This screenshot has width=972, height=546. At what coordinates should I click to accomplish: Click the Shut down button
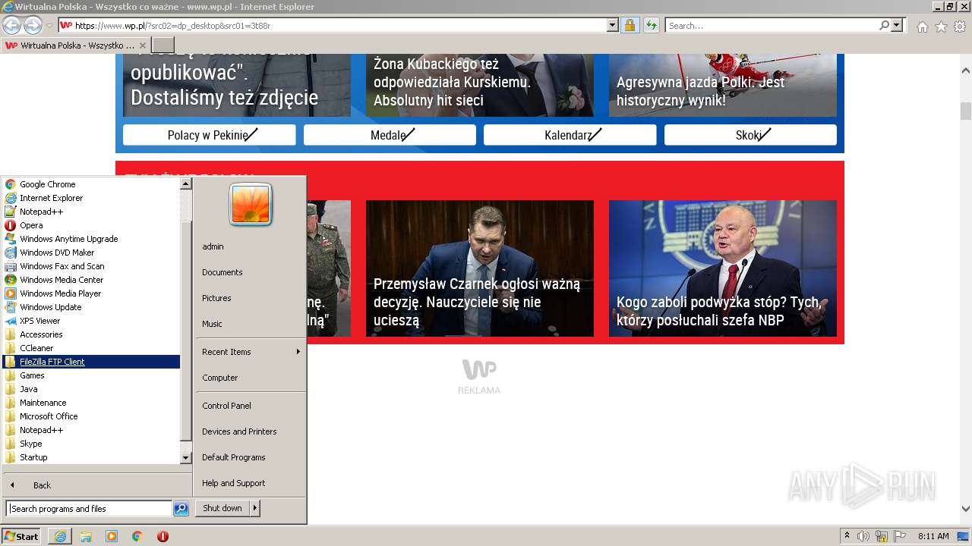pyautogui.click(x=222, y=508)
